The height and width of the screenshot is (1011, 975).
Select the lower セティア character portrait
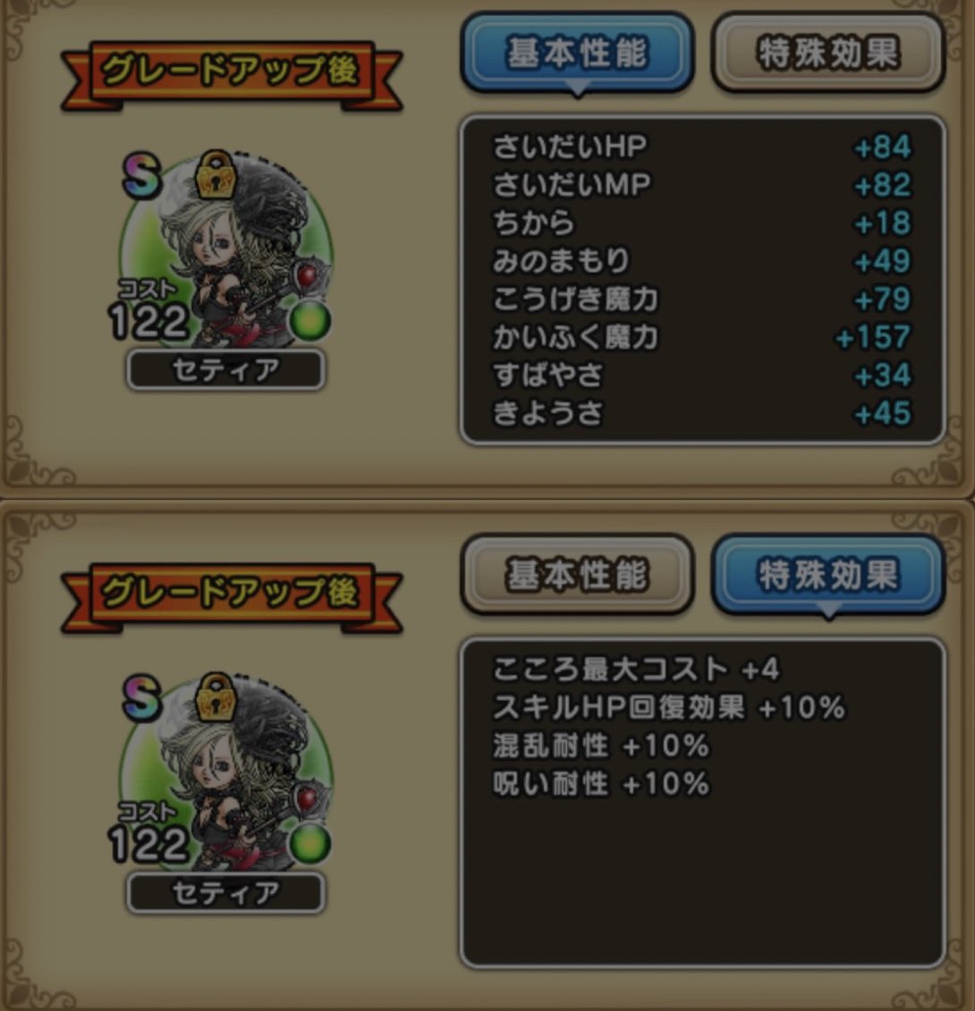(225, 774)
